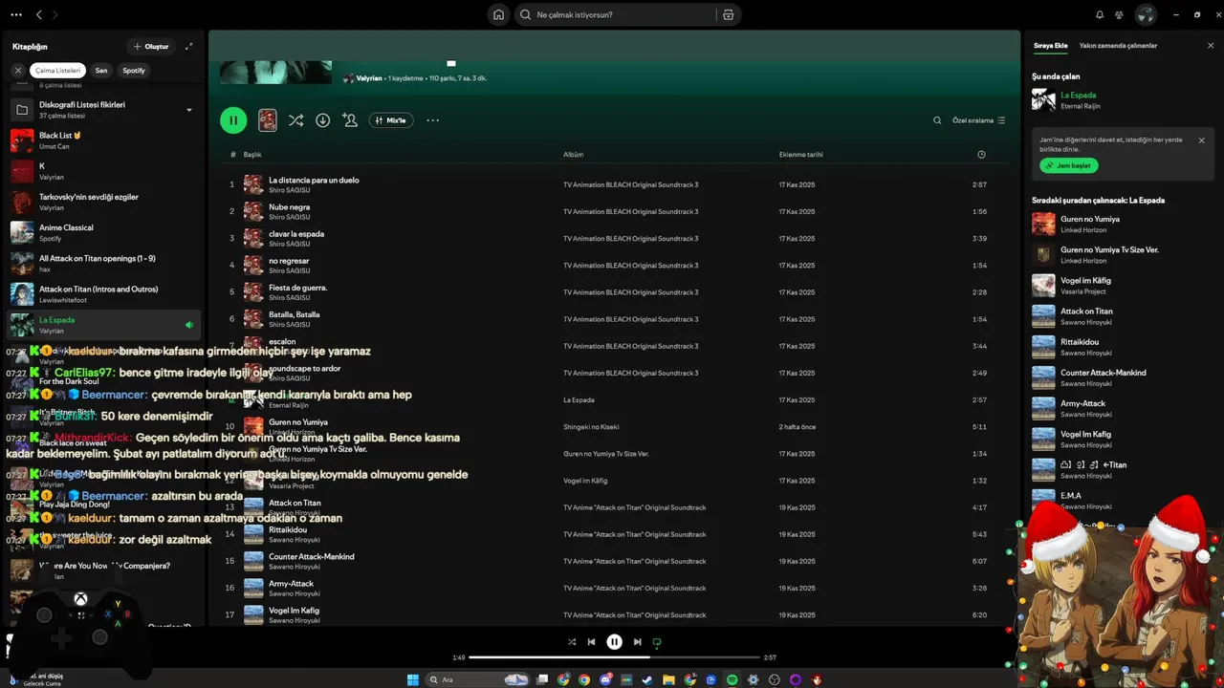
Task: Clear the library filter with X
Action: (17, 70)
